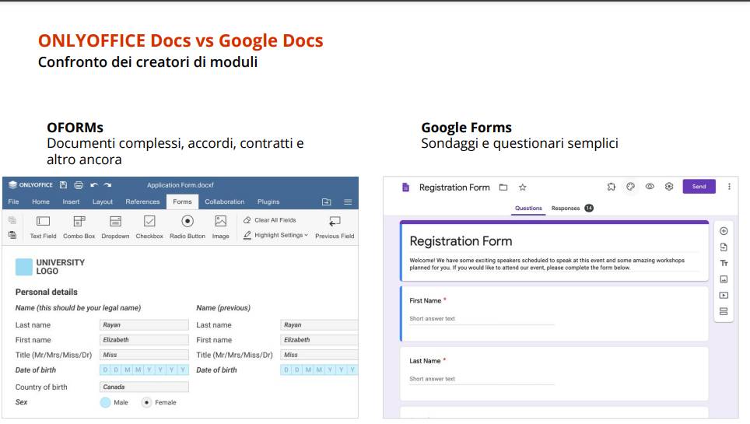Open file location icon in ONLYOFFICE

click(x=327, y=202)
